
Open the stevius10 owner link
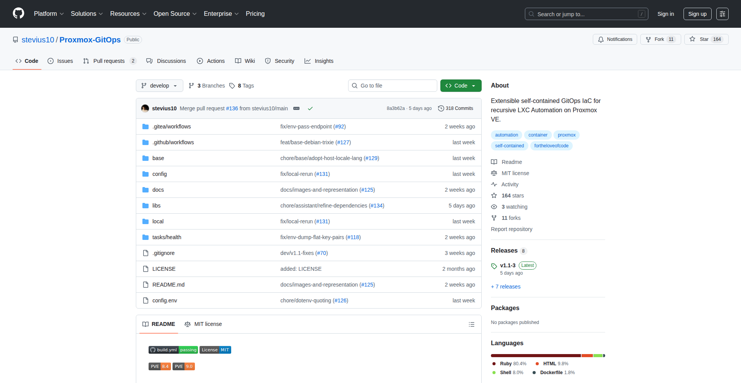pyautogui.click(x=38, y=40)
